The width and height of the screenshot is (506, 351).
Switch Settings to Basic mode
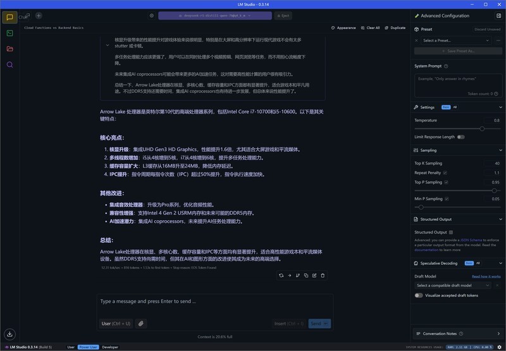pos(446,107)
